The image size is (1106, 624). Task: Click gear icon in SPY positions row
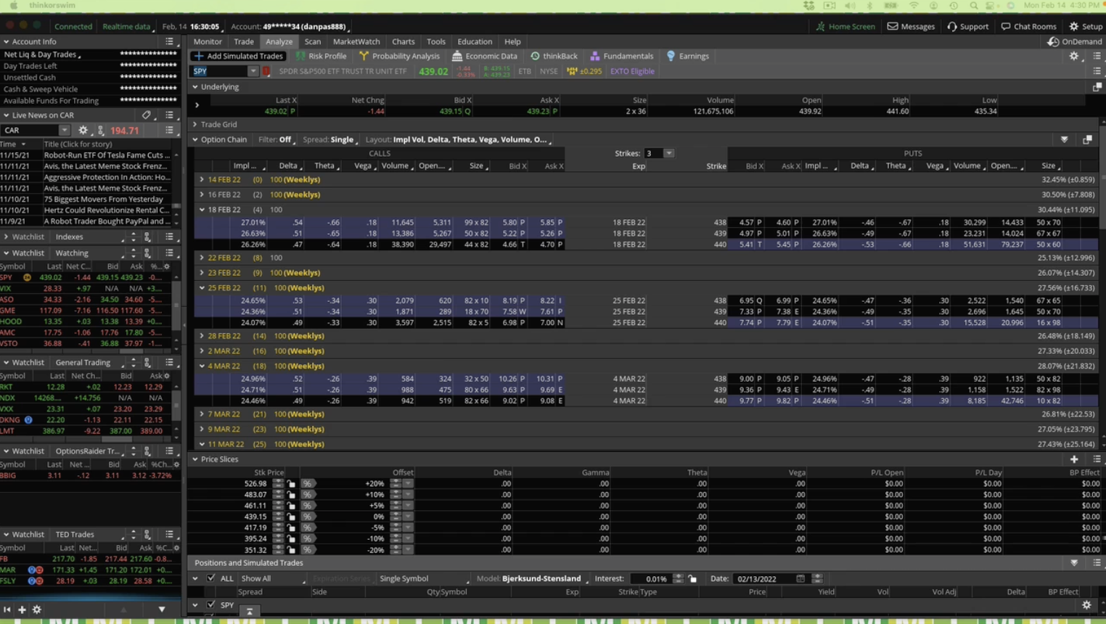click(x=1086, y=605)
